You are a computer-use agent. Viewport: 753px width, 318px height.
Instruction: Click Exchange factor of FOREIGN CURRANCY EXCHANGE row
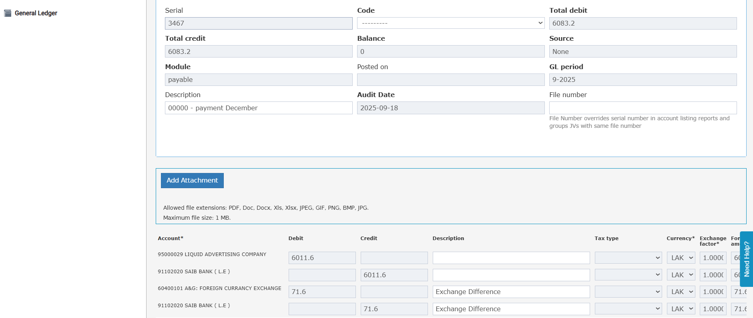click(x=713, y=292)
